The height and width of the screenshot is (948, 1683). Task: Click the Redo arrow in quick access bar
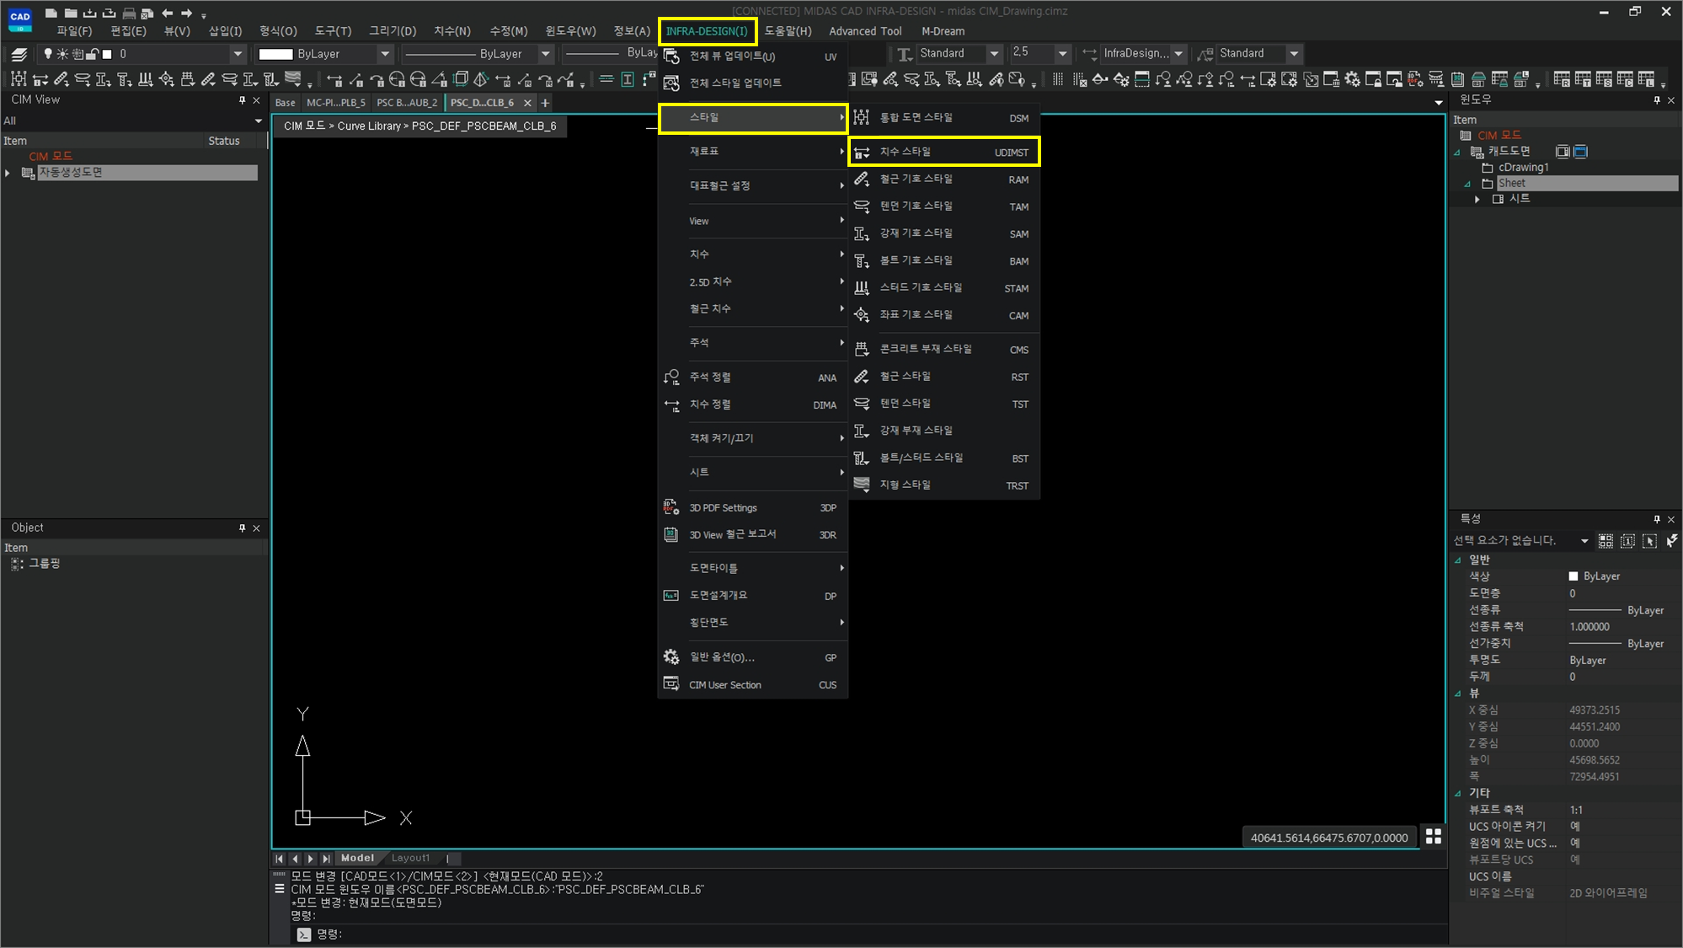coord(186,13)
